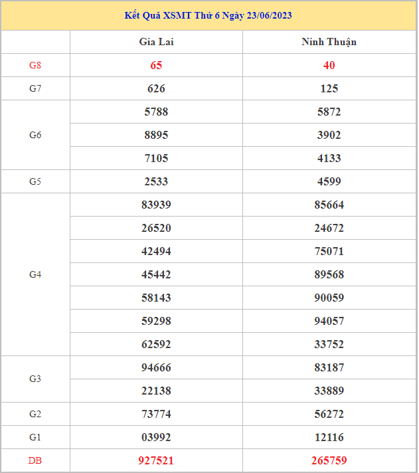Click the G2 number 73774
This screenshot has width=419, height=473.
[156, 414]
